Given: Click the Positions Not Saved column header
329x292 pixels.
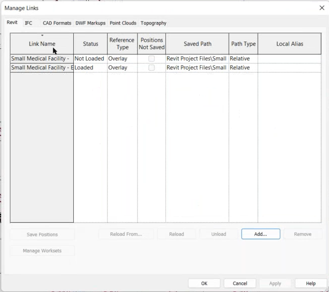Looking at the screenshot, I should pos(151,44).
